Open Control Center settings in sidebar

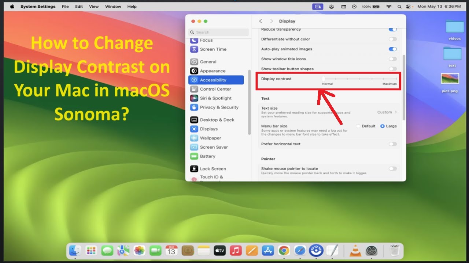click(x=216, y=89)
